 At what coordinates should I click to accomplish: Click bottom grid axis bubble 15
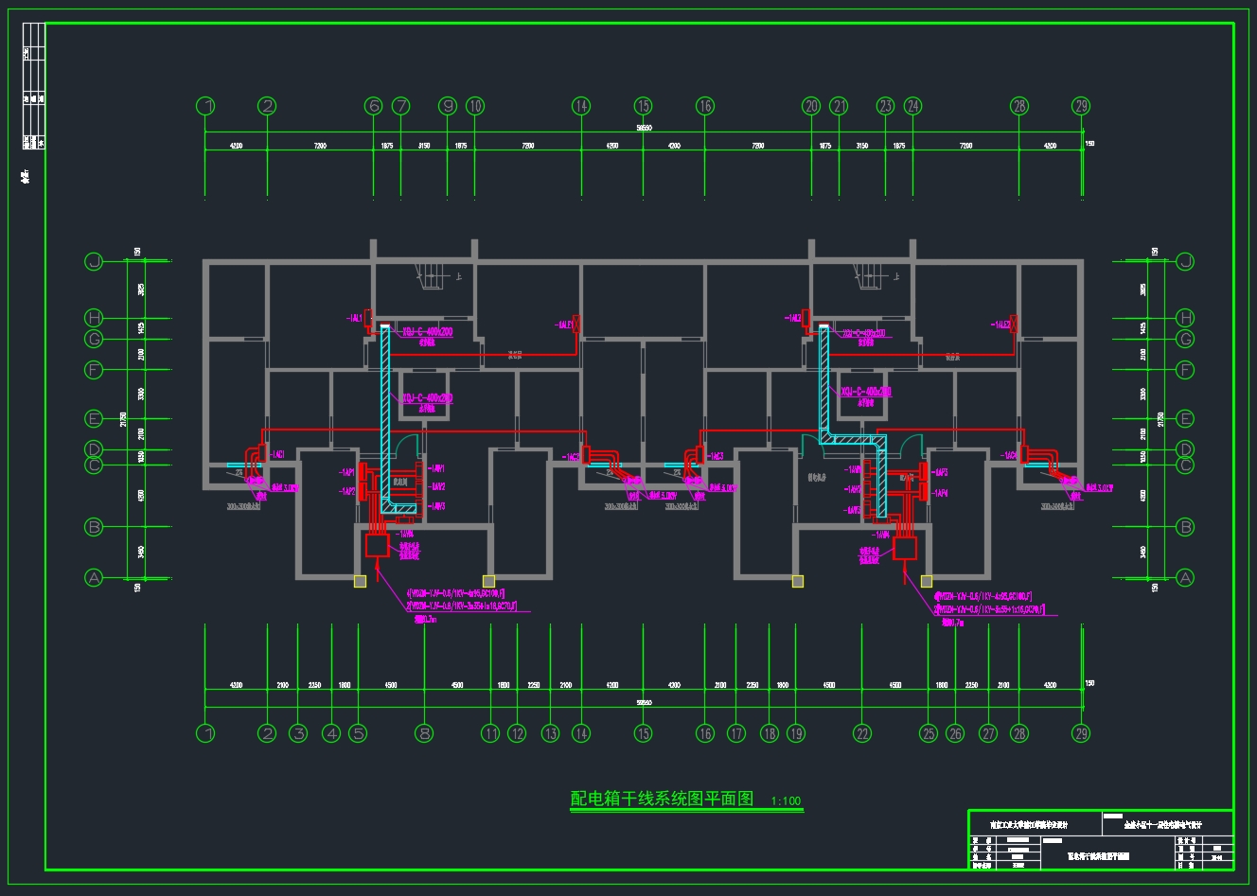pos(643,732)
